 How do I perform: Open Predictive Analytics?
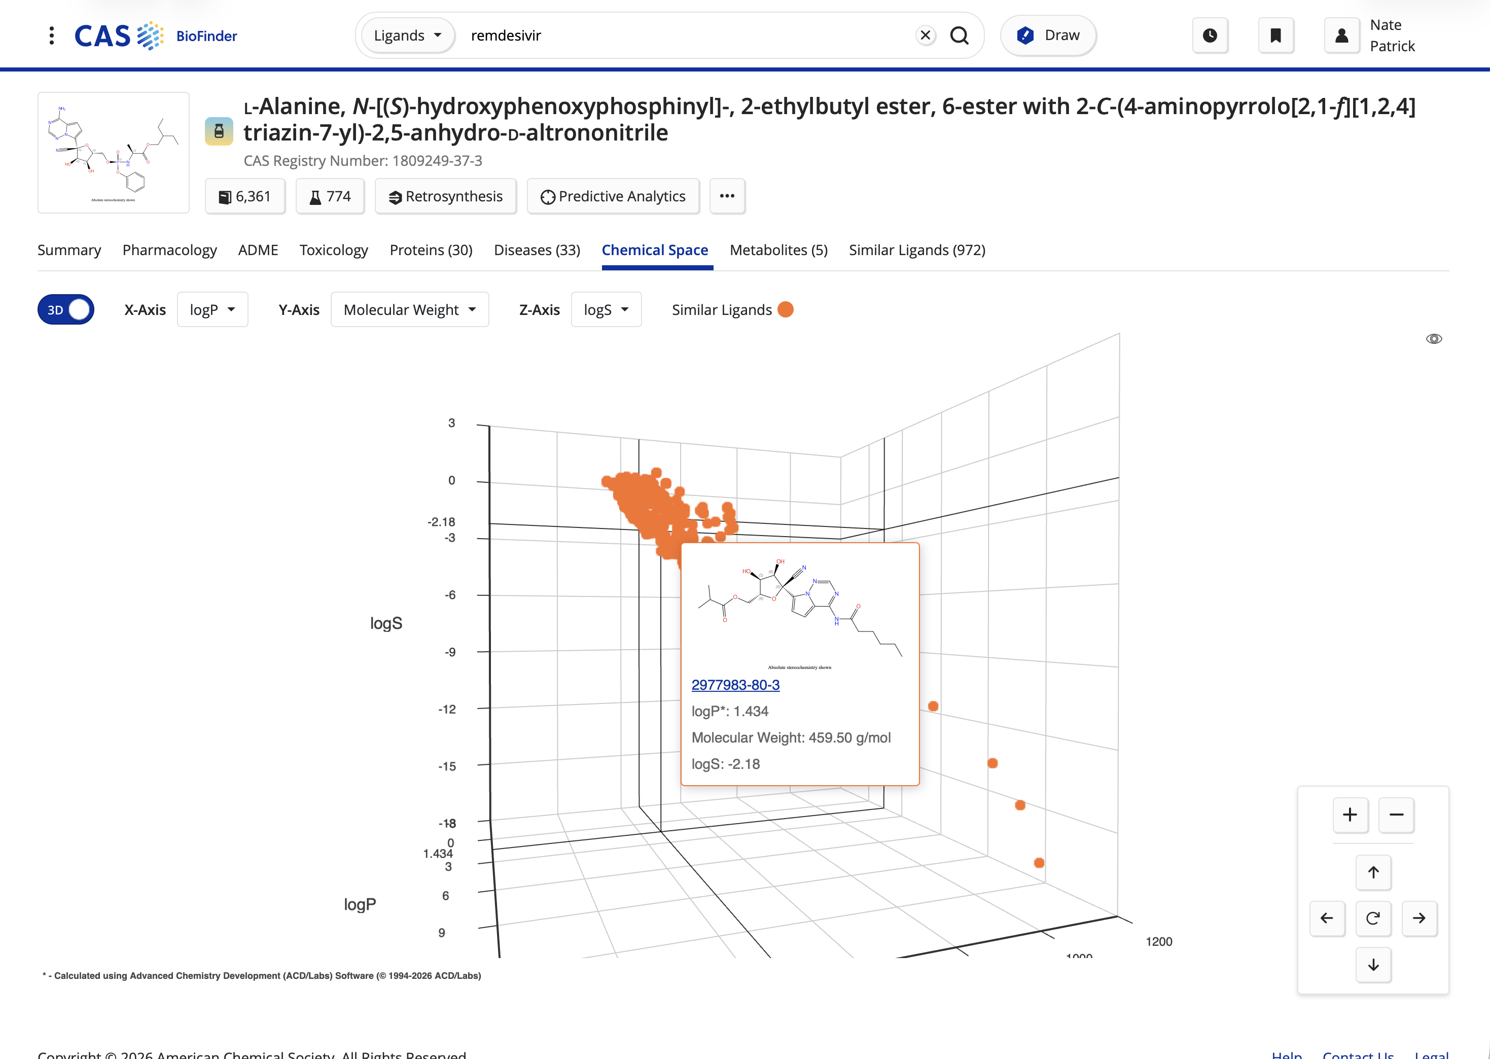[x=613, y=196]
